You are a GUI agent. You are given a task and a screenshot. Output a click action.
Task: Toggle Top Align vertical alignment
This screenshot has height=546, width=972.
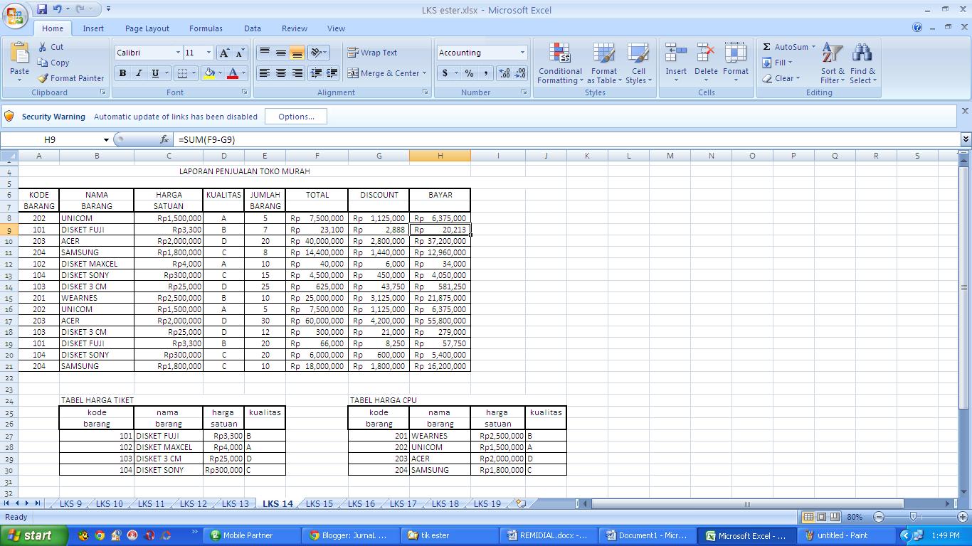tap(264, 53)
